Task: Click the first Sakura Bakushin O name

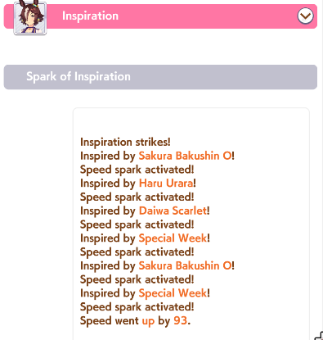Action: tap(185, 156)
